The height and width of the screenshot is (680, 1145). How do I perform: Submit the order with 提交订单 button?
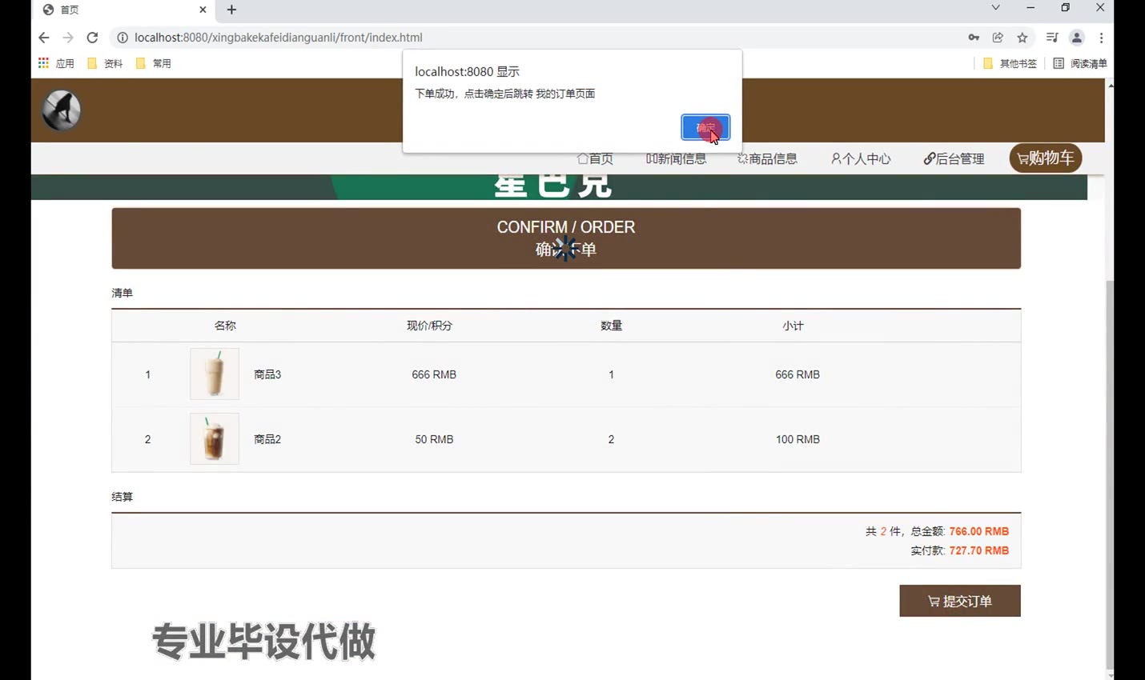coord(960,601)
